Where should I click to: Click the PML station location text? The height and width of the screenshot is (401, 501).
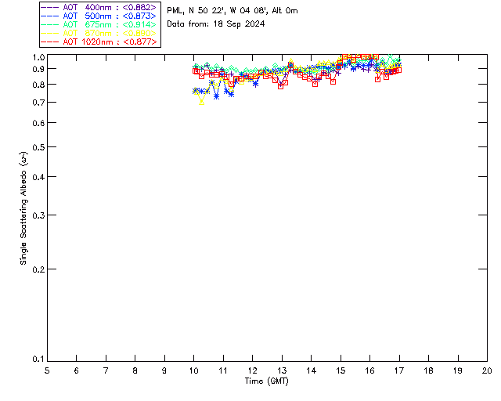[x=232, y=11]
